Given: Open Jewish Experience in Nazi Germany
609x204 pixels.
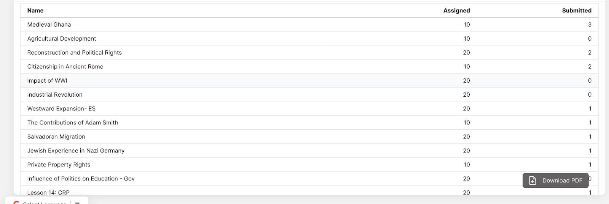Looking at the screenshot, I should tap(76, 151).
